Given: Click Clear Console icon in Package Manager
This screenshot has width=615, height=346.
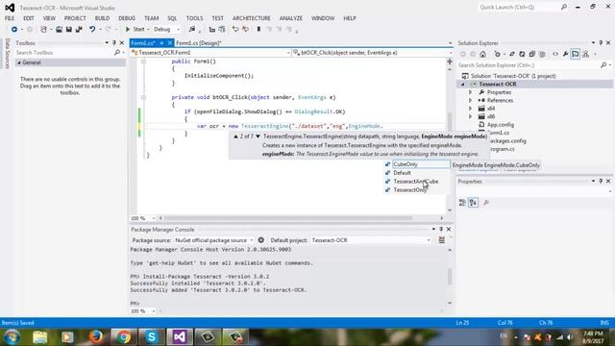Looking at the screenshot, I should (442, 240).
